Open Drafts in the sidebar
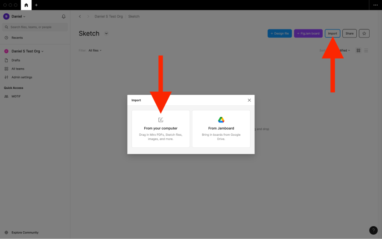The image size is (382, 239). [16, 60]
